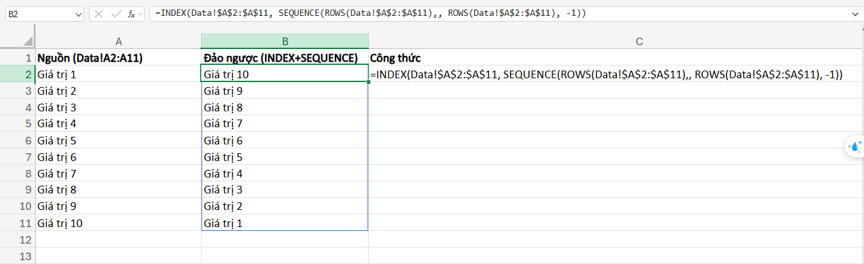This screenshot has width=864, height=264.
Task: Select the row 13 header
Action: coord(18,256)
